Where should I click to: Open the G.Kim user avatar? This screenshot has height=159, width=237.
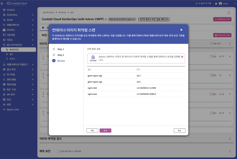coord(220,4)
